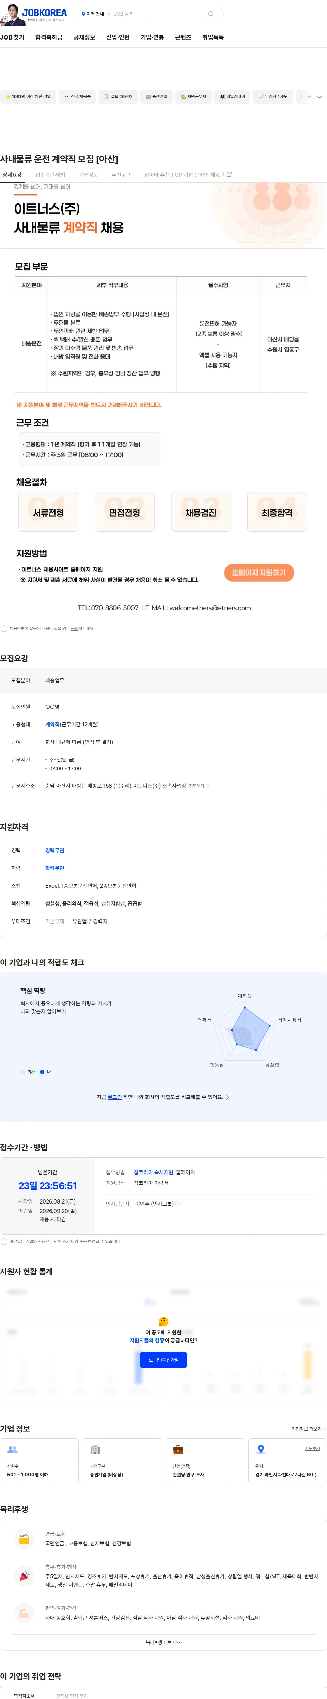Select the 중견기업 tag
Viewport: 327px width, 1699px height.
(157, 96)
